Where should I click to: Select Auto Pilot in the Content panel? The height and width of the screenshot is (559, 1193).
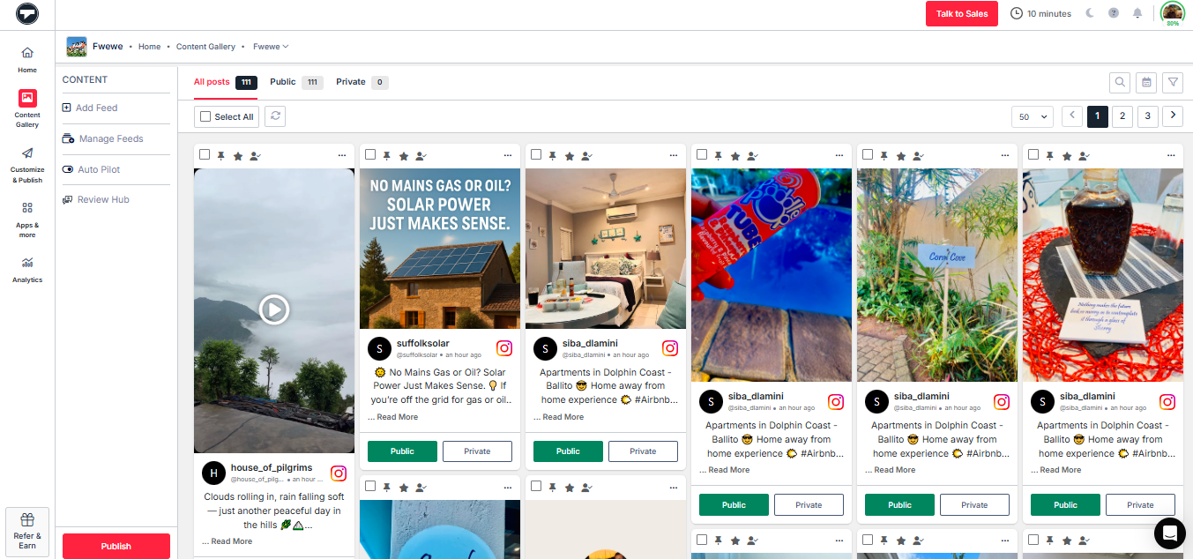pos(97,168)
